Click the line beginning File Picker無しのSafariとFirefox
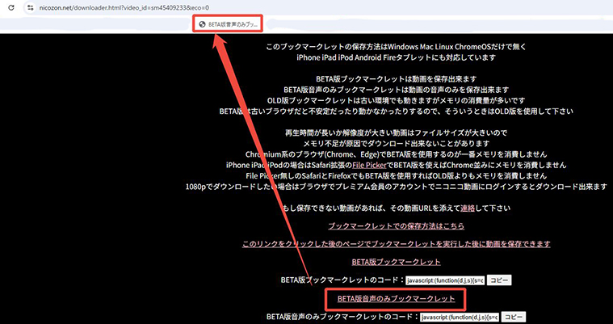Viewport: 613px width, 324px height. point(396,175)
